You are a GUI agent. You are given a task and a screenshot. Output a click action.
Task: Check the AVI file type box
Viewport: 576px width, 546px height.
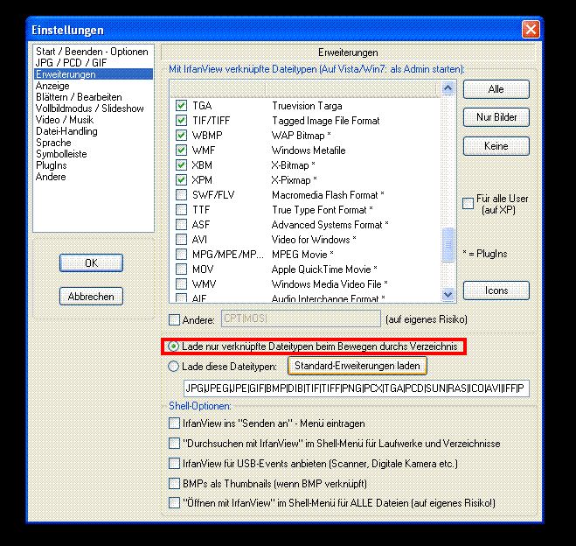coord(181,240)
